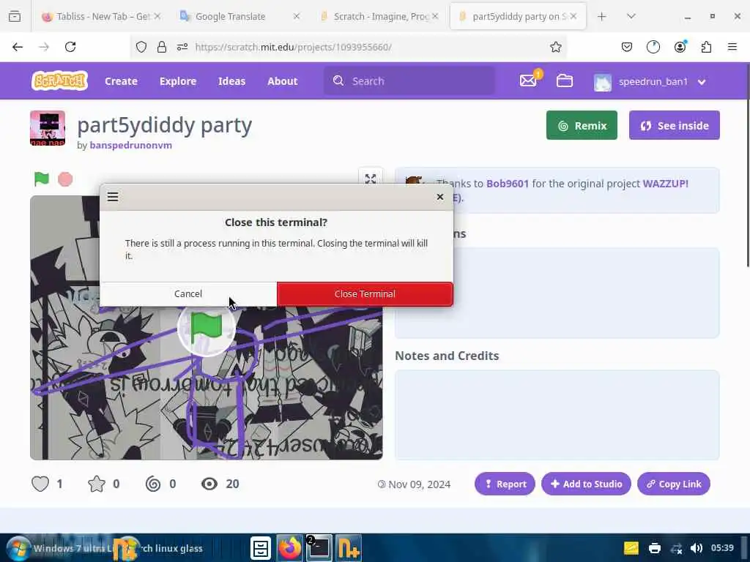Open the Explore menu item
The image size is (750, 562).
click(178, 80)
